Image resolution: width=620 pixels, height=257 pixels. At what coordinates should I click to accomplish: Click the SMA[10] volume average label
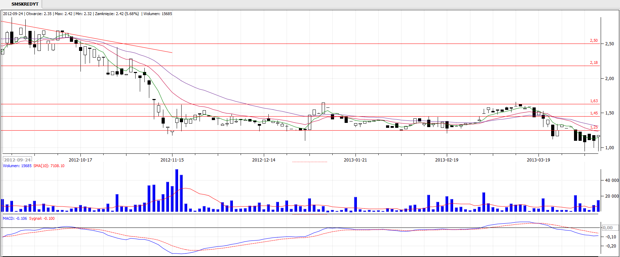[x=49, y=166]
